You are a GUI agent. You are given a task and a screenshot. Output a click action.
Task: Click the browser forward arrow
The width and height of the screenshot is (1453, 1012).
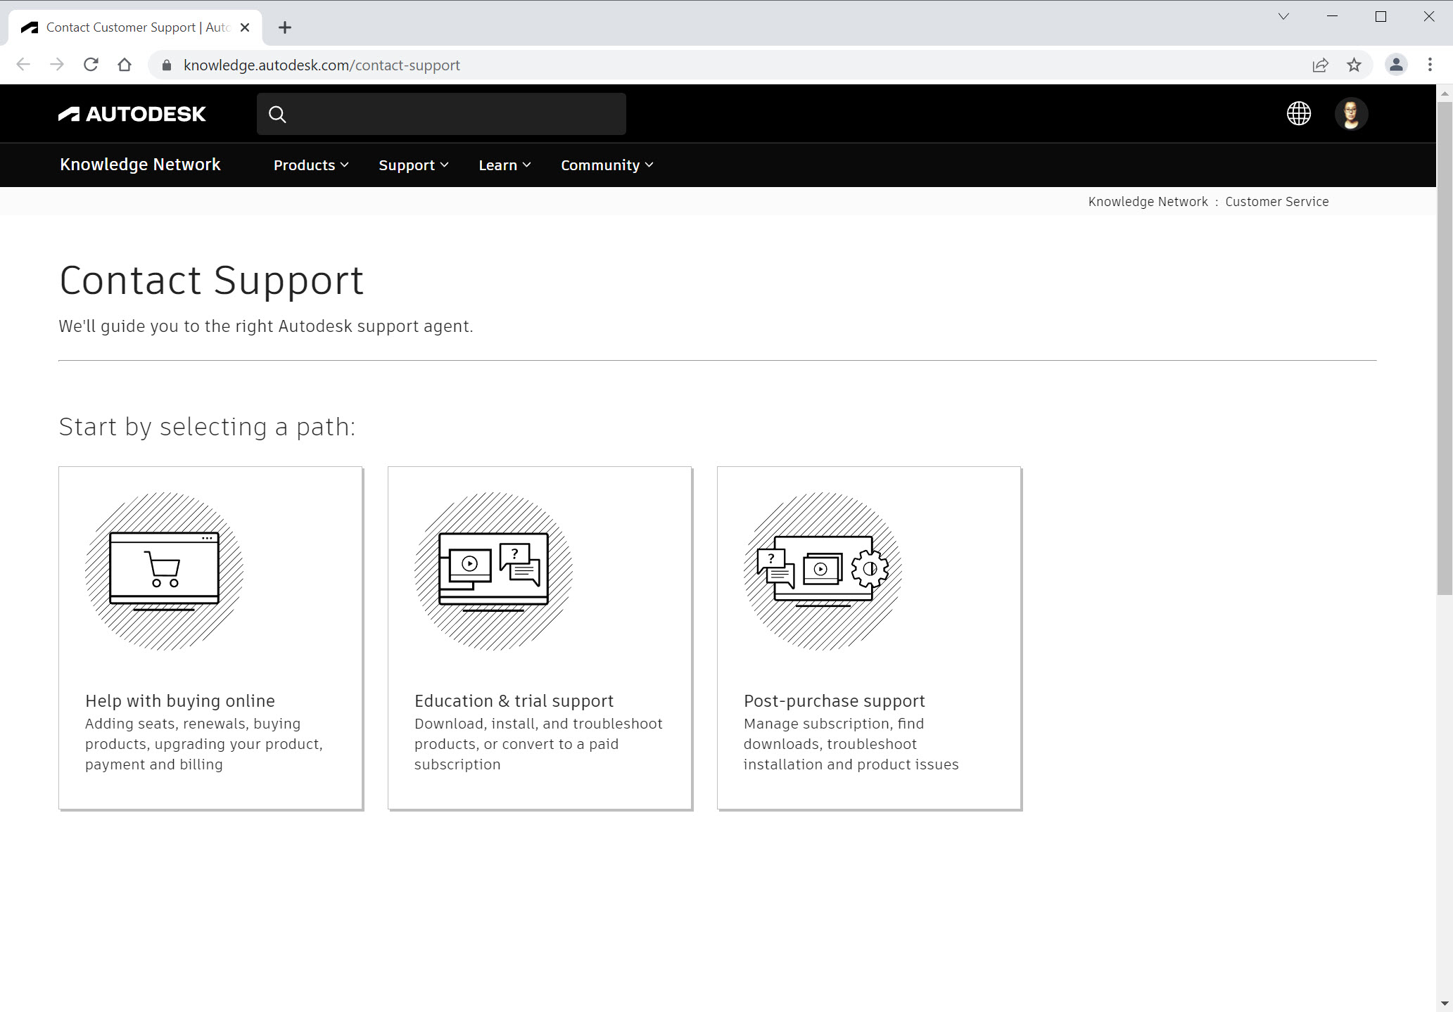coord(57,65)
